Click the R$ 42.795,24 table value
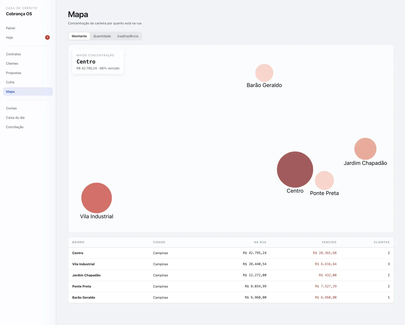Screen dimensions: 405x325 [255, 253]
